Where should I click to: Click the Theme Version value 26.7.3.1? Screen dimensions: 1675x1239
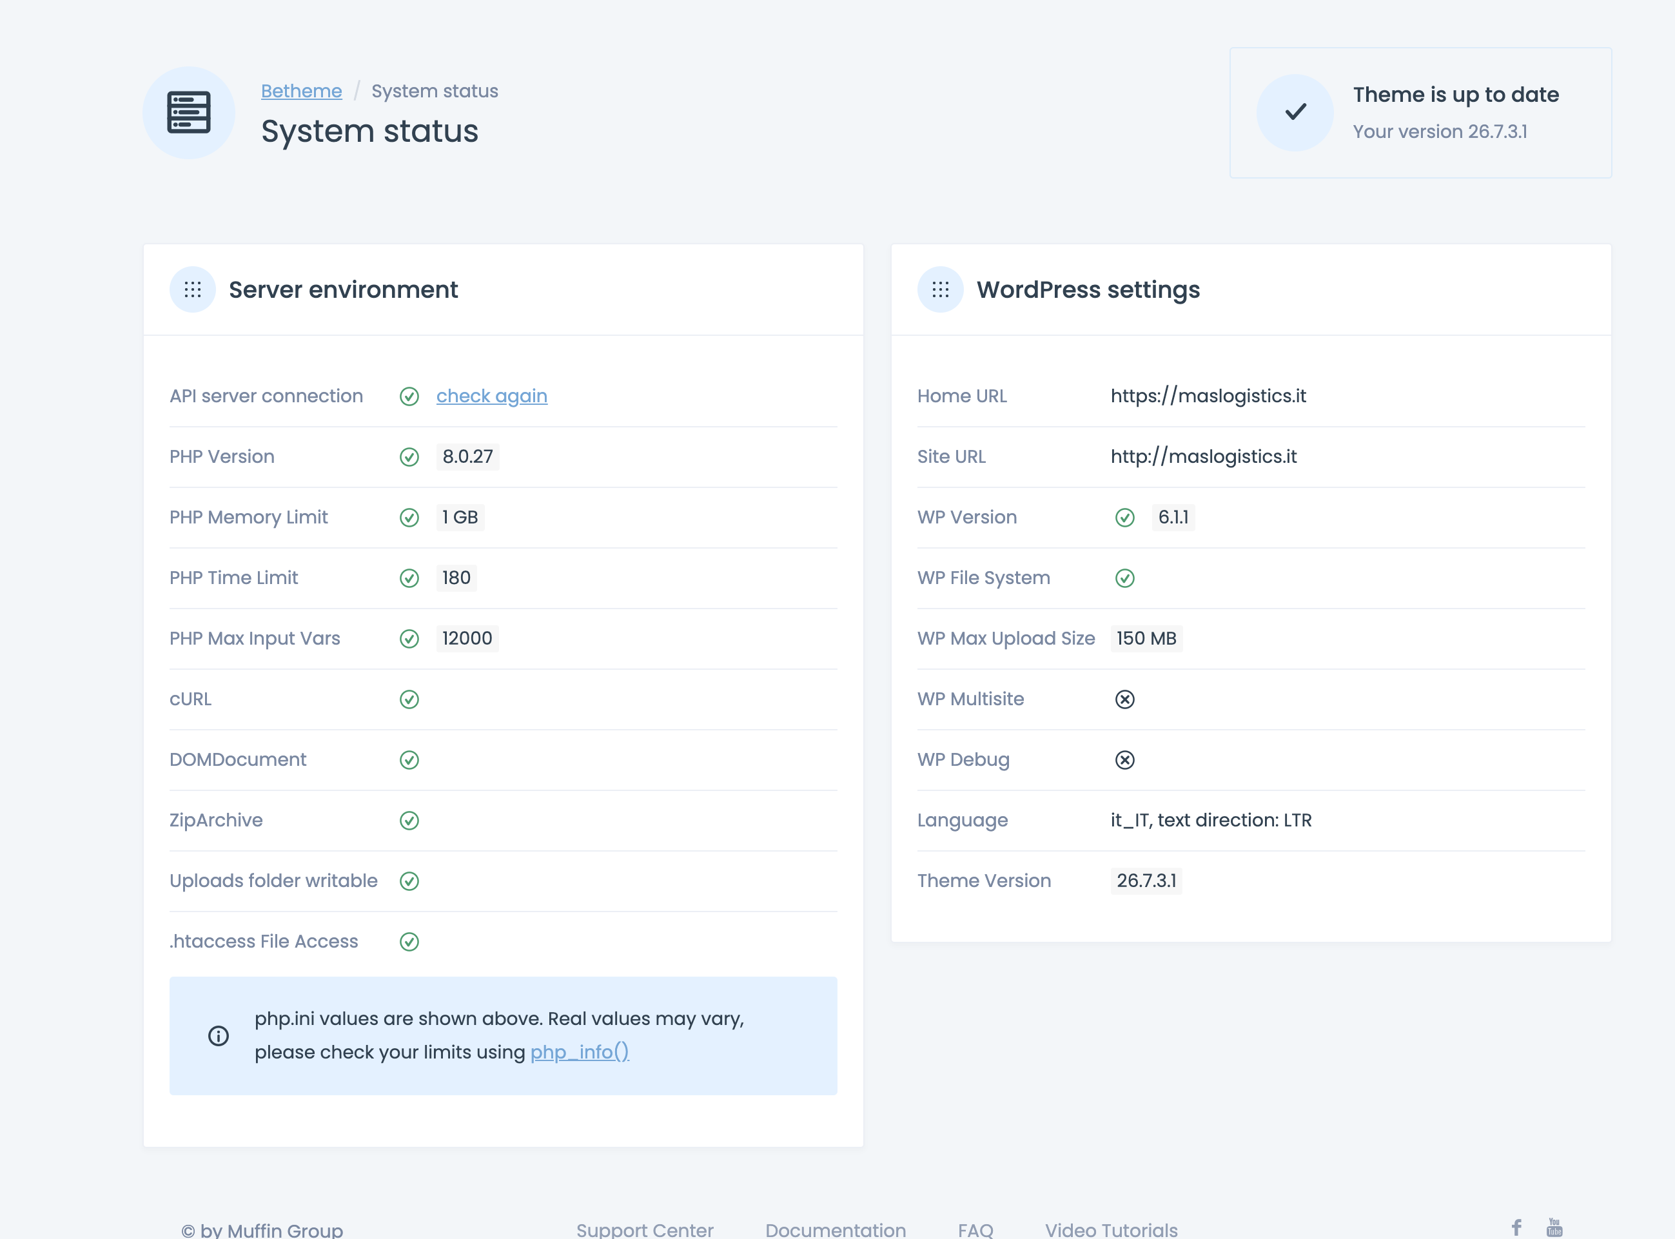(1146, 881)
